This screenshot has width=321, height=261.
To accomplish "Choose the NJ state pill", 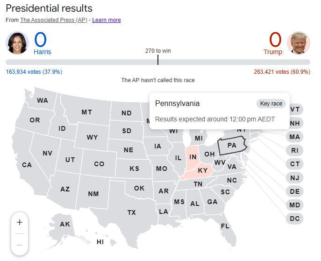I will coord(294,178).
